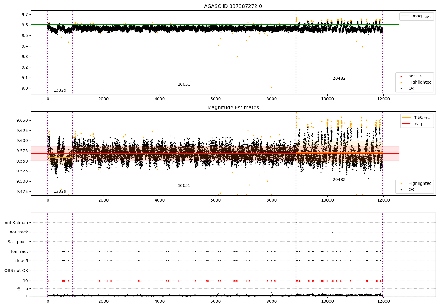Image resolution: width=440 pixels, height=308 pixels.
Task: Click x-axis tick 8000 under Magnitude Estimates plot
Action: pos(272,200)
